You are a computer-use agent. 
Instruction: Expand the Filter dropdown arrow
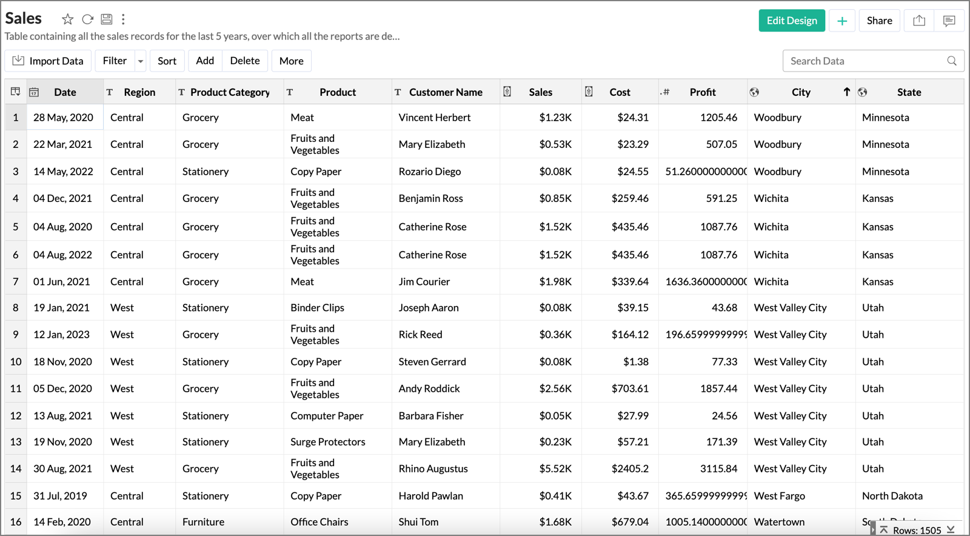click(x=141, y=61)
